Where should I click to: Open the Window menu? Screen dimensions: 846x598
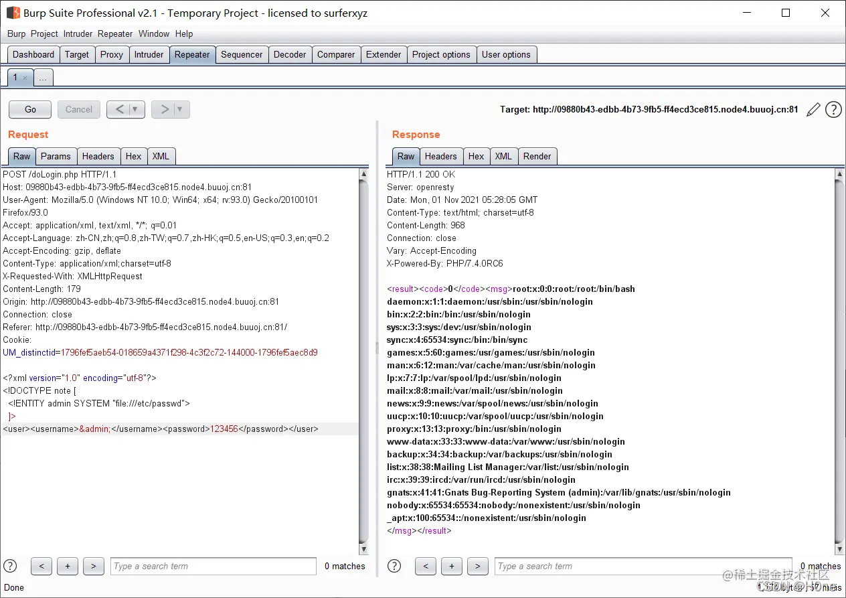[154, 33]
